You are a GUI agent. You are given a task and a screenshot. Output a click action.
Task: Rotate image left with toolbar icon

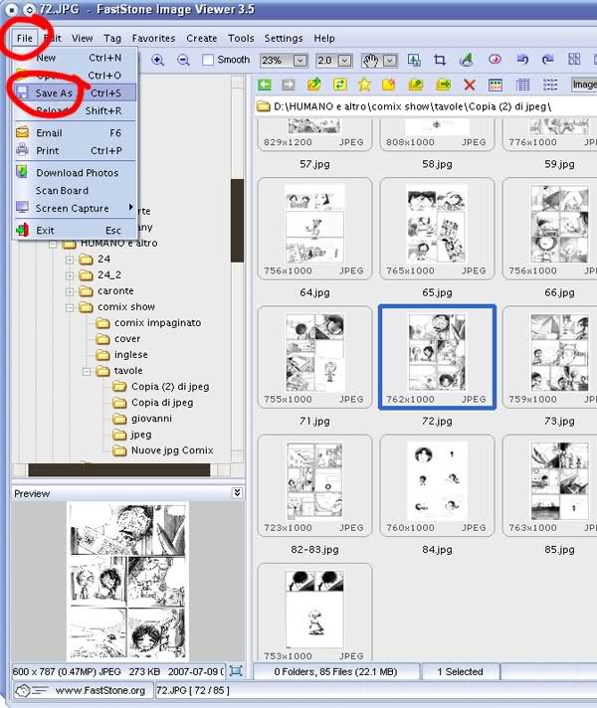click(522, 59)
